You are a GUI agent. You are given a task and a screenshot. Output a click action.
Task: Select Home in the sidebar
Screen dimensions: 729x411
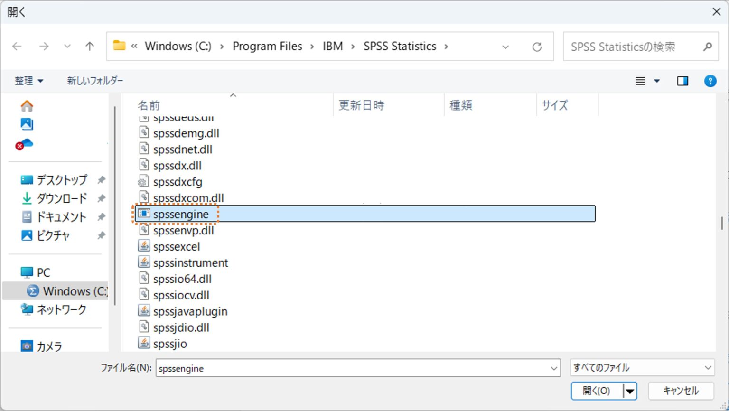[x=27, y=105]
